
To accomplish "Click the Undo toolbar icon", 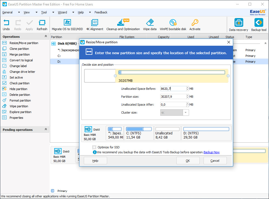I will pyautogui.click(x=6, y=23).
